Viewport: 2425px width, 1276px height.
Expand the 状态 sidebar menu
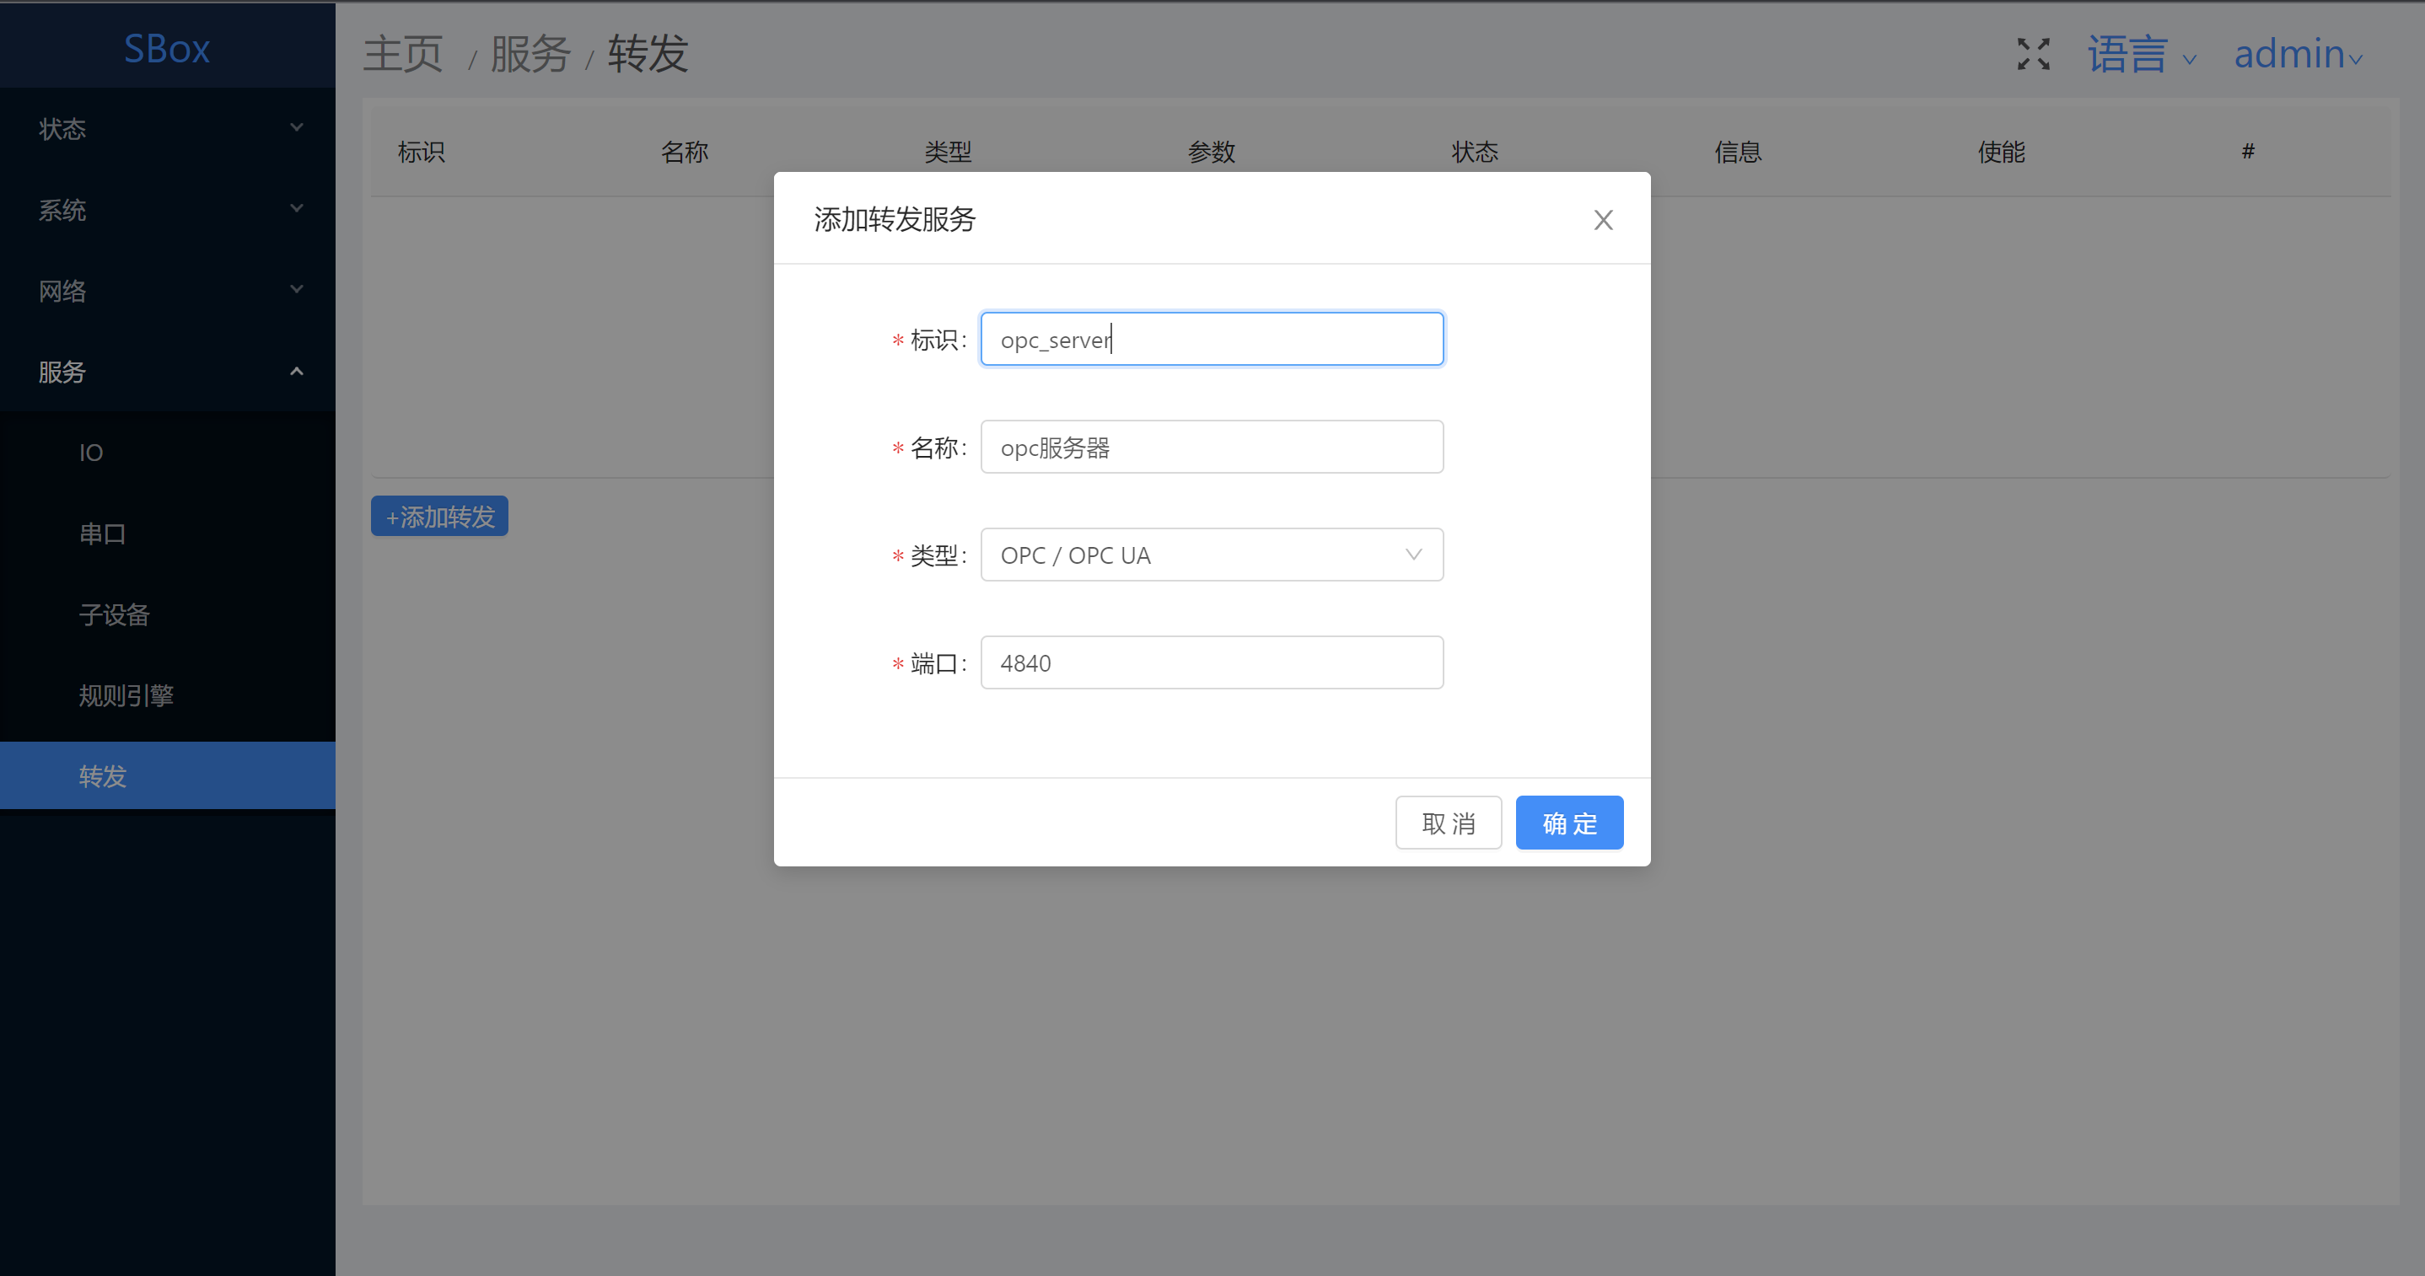[168, 129]
